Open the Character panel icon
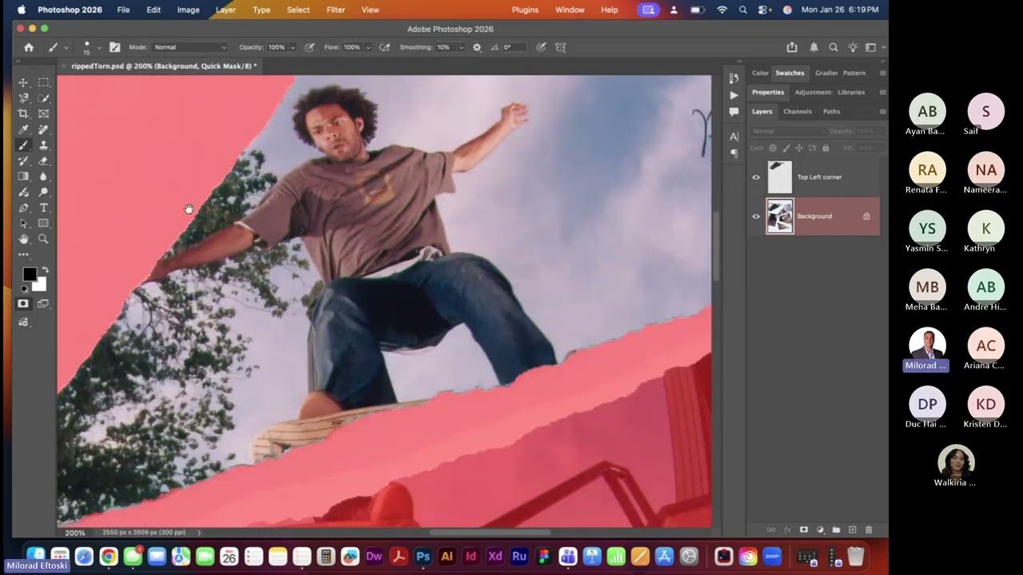The image size is (1023, 575). 734,137
